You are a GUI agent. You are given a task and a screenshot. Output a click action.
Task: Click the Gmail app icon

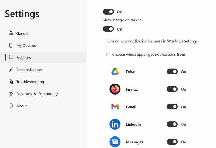click(115, 107)
